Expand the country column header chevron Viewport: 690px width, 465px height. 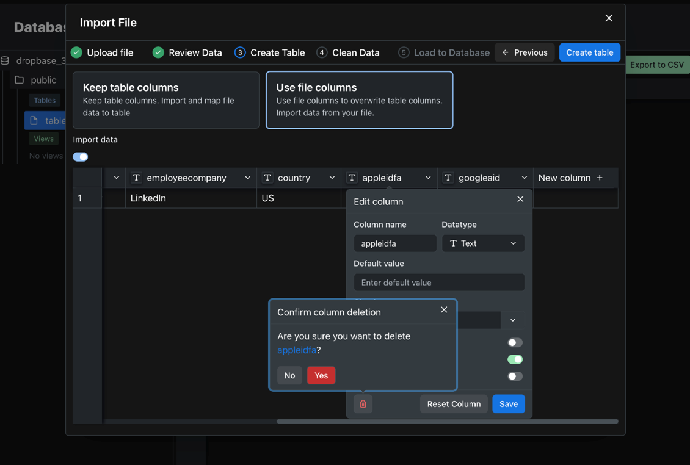pyautogui.click(x=332, y=178)
